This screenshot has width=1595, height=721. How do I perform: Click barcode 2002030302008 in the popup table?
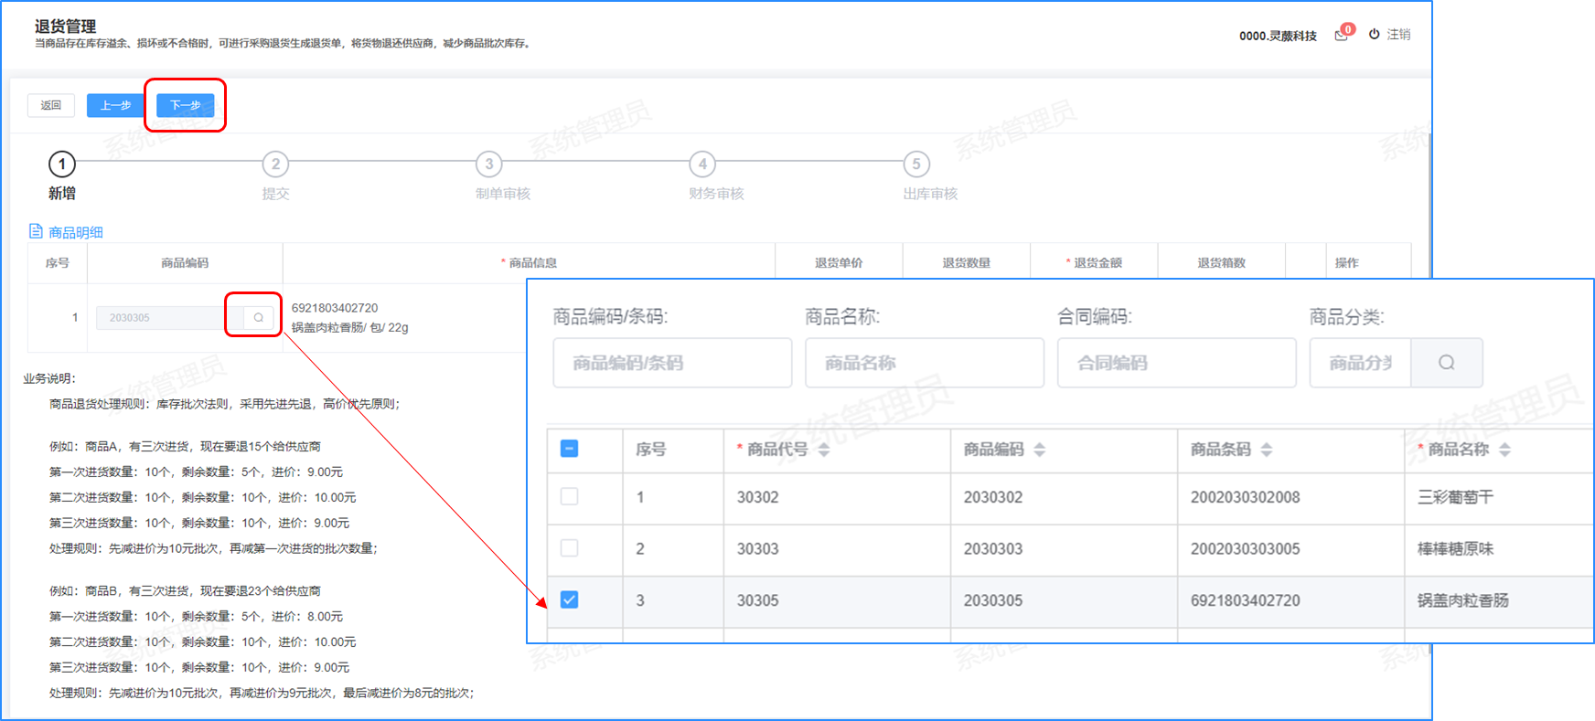pyautogui.click(x=1246, y=497)
